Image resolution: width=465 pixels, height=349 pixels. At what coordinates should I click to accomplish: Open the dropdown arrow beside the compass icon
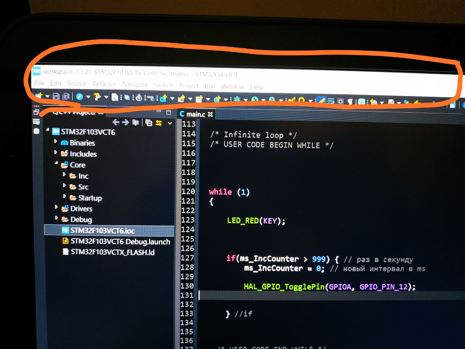coord(88,97)
